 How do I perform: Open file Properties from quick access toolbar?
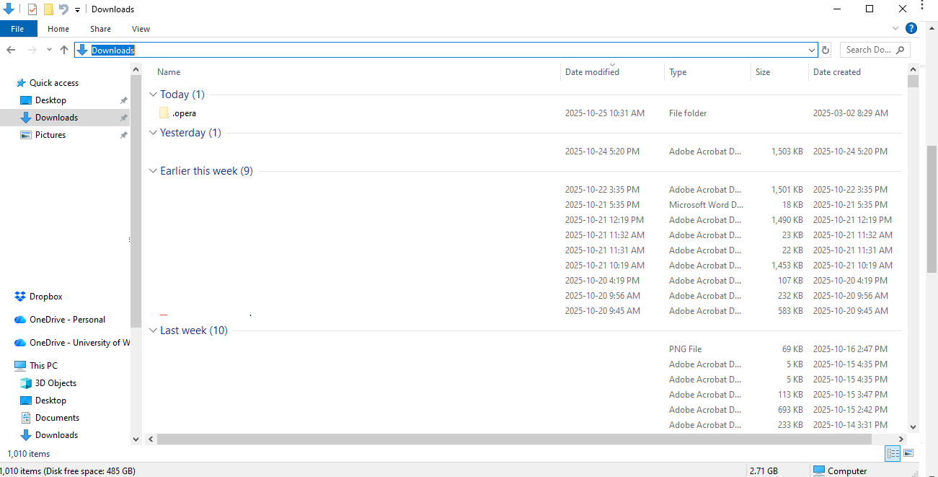click(x=32, y=9)
